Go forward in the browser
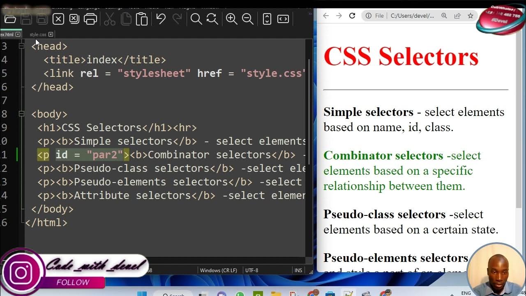This screenshot has height=296, width=526. coord(339,16)
